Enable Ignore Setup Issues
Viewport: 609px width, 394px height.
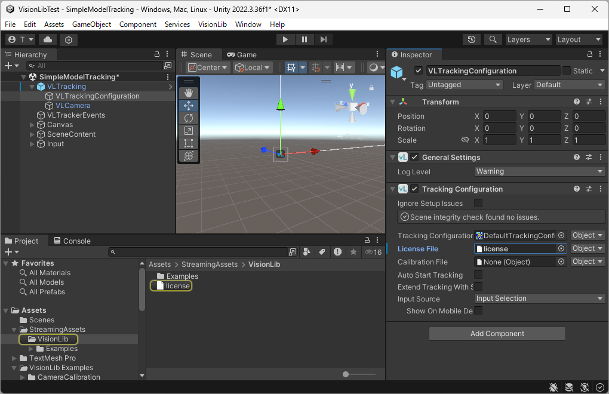click(478, 203)
